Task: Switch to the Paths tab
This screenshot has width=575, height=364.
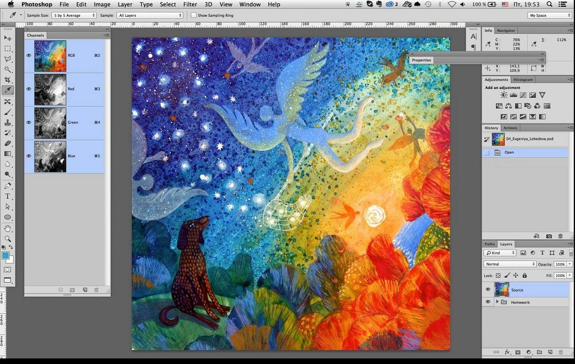Action: point(490,244)
